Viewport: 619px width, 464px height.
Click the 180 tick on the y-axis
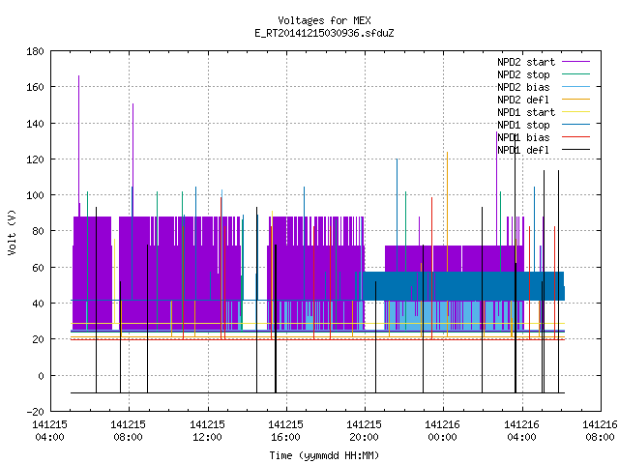pyautogui.click(x=35, y=51)
